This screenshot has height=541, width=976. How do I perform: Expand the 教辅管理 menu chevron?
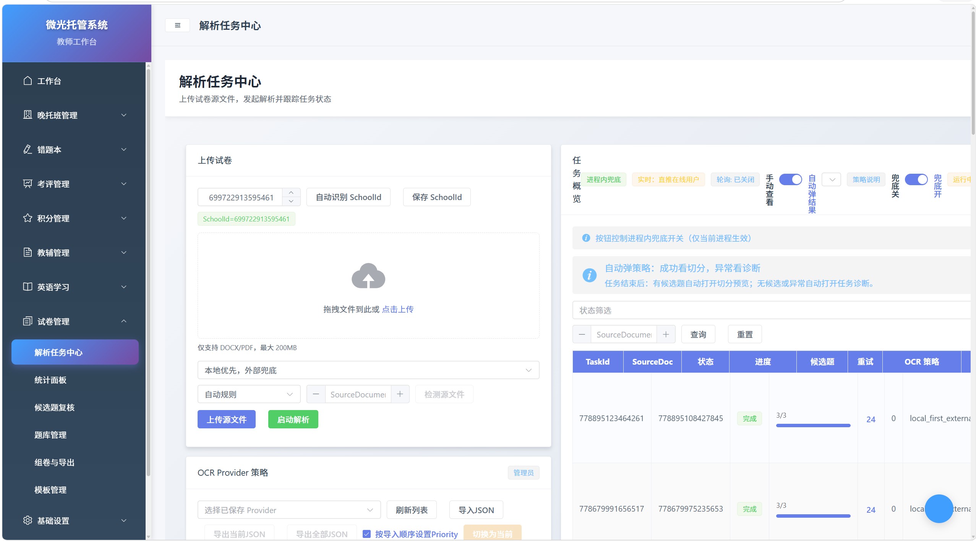click(124, 252)
